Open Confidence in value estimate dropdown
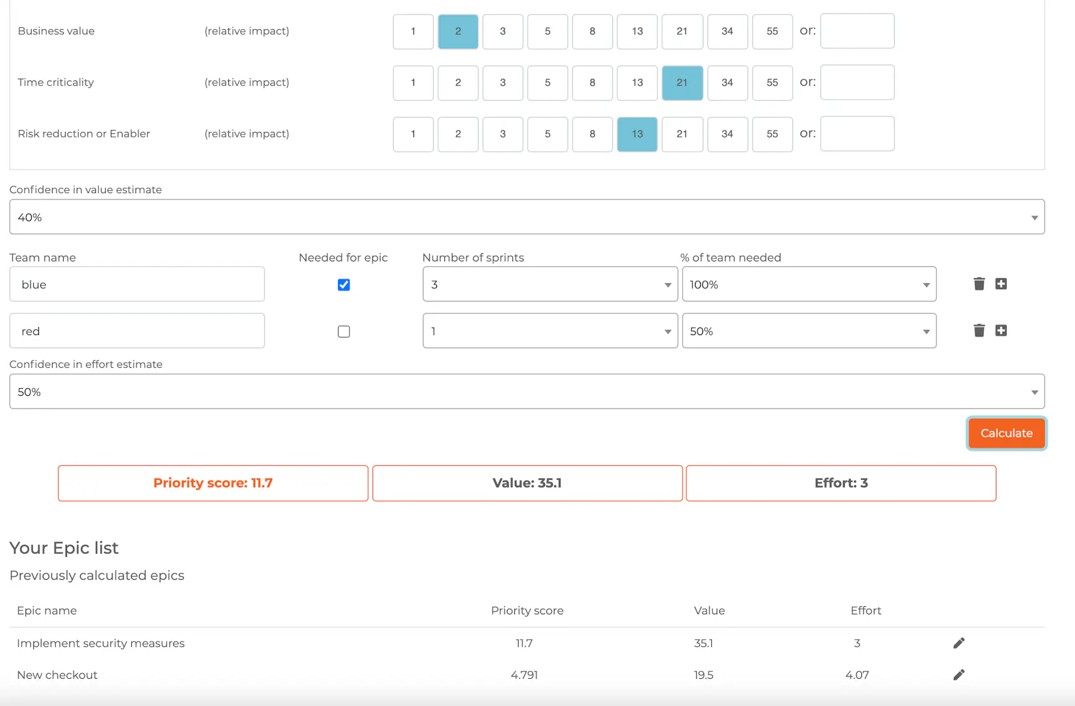 pyautogui.click(x=527, y=217)
